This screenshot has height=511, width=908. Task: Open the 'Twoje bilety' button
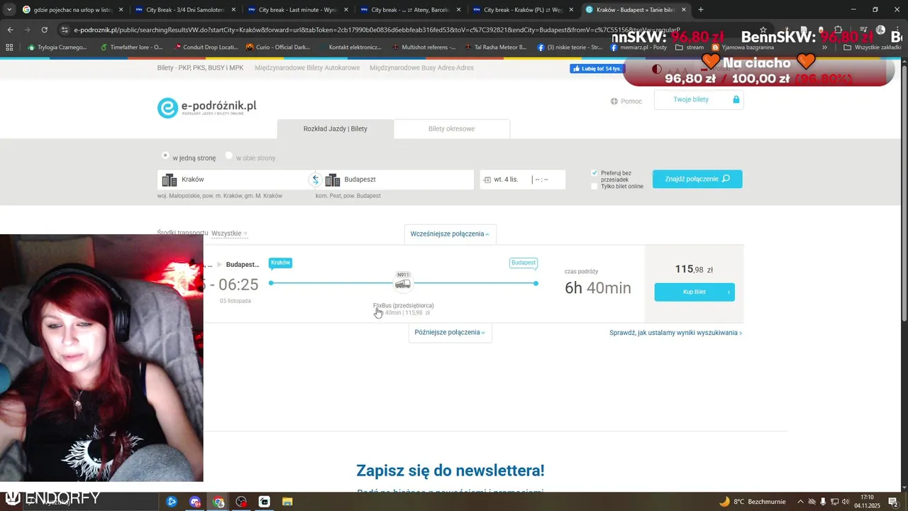(x=699, y=100)
